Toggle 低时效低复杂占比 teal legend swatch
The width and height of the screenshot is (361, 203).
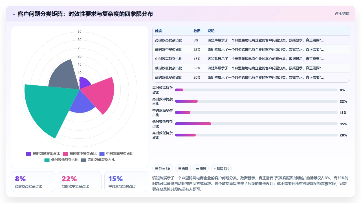(47, 160)
